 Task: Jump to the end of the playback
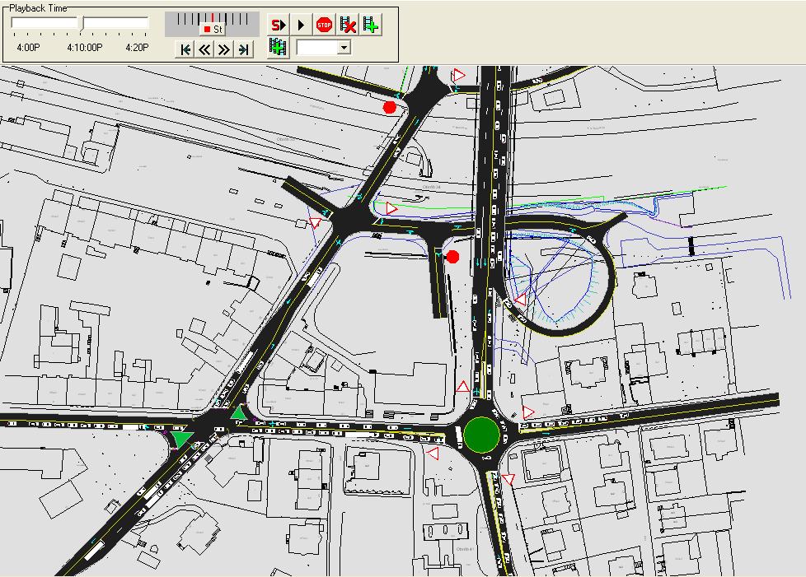pos(244,49)
